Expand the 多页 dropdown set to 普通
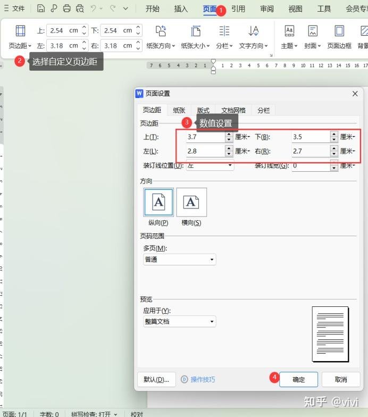This screenshot has height=417, width=368. click(x=179, y=260)
